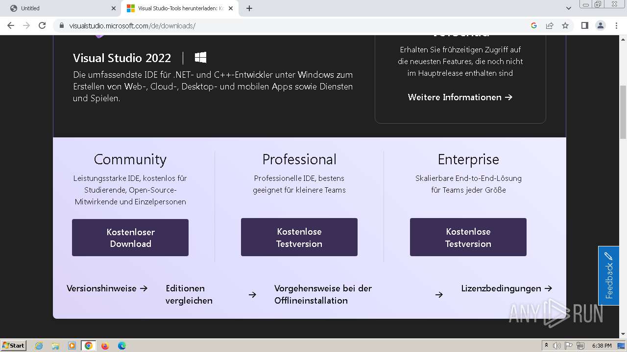Go back to the previous page
The width and height of the screenshot is (627, 352).
11,25
